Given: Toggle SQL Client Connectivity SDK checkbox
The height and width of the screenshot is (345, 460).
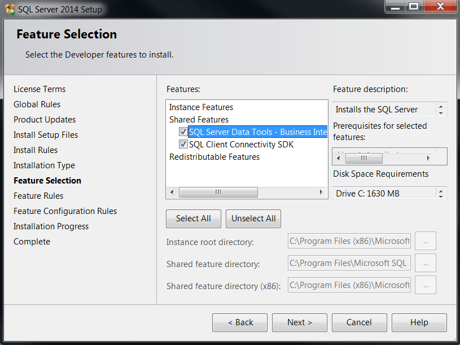Looking at the screenshot, I should [183, 144].
